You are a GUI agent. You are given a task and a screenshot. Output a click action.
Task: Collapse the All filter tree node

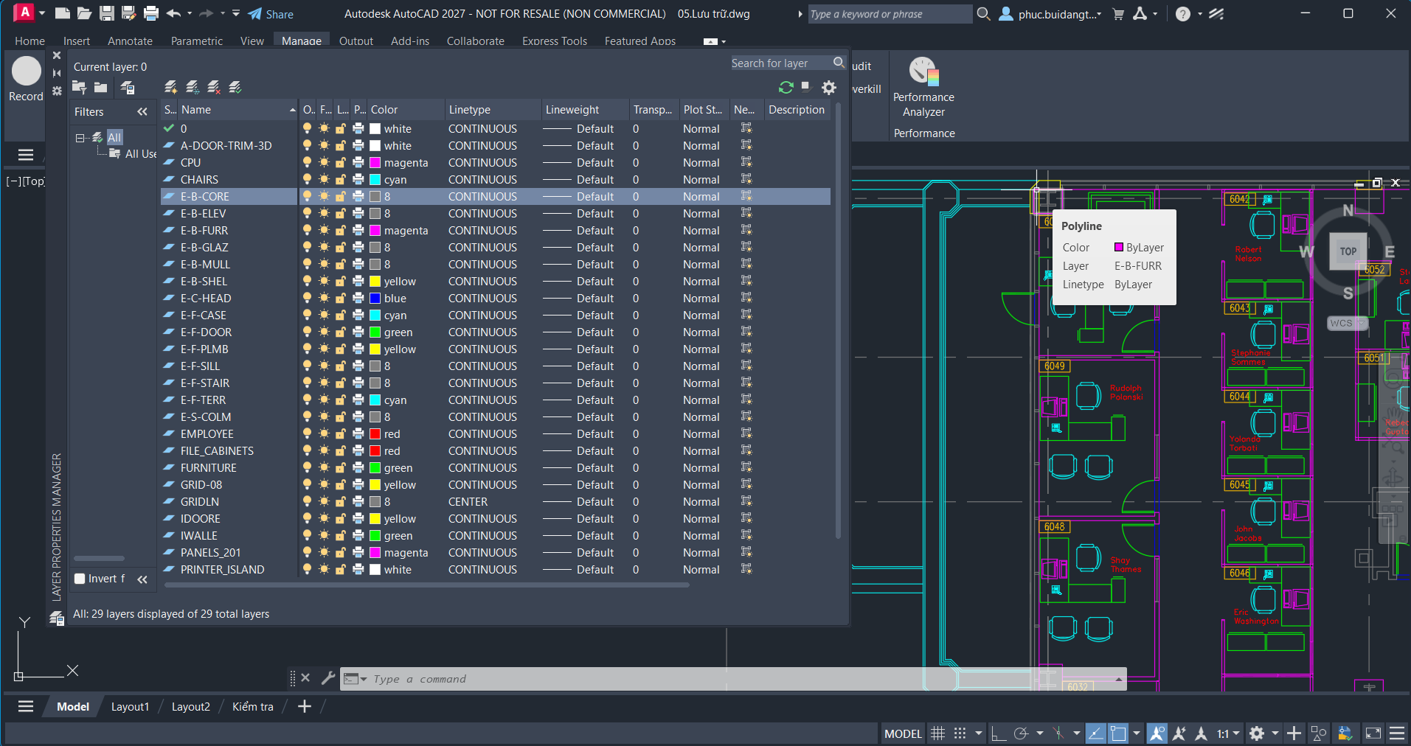point(80,138)
